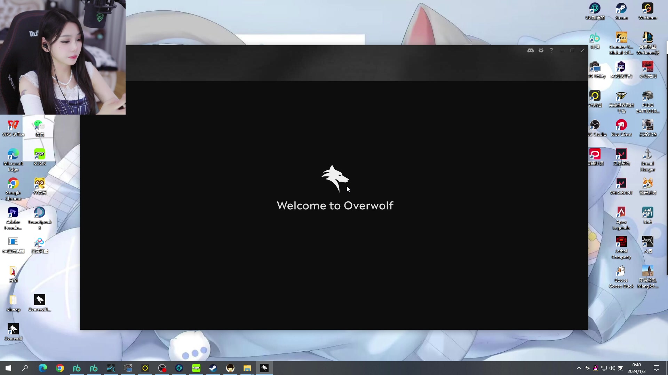Select the OverwolfI... installer desktop icon
Image resolution: width=668 pixels, height=375 pixels.
[x=40, y=303]
